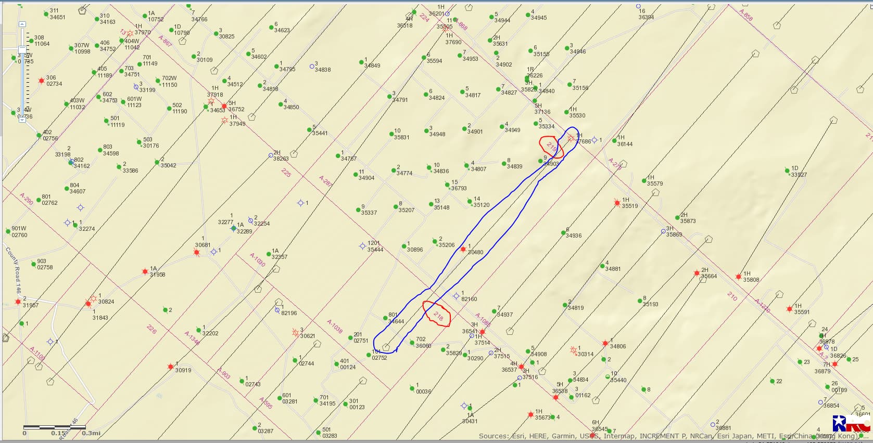The width and height of the screenshot is (873, 443).
Task: Select blue well symbol 1 82160
Action: [x=456, y=296]
